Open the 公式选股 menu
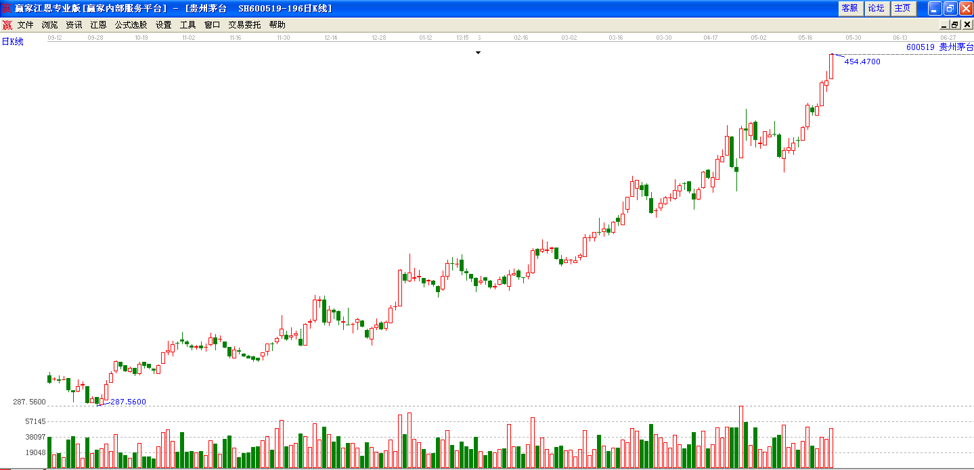 click(x=131, y=25)
